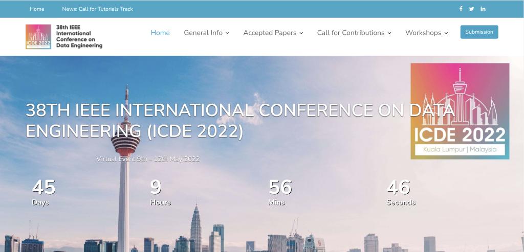Viewport: 524px width, 252px height.
Task: Select Home in the main navigation
Action: (160, 33)
